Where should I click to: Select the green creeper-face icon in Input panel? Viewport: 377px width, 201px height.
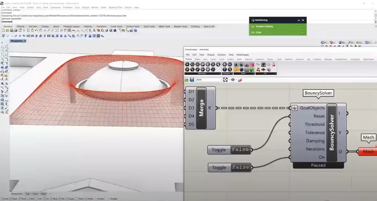(252, 70)
